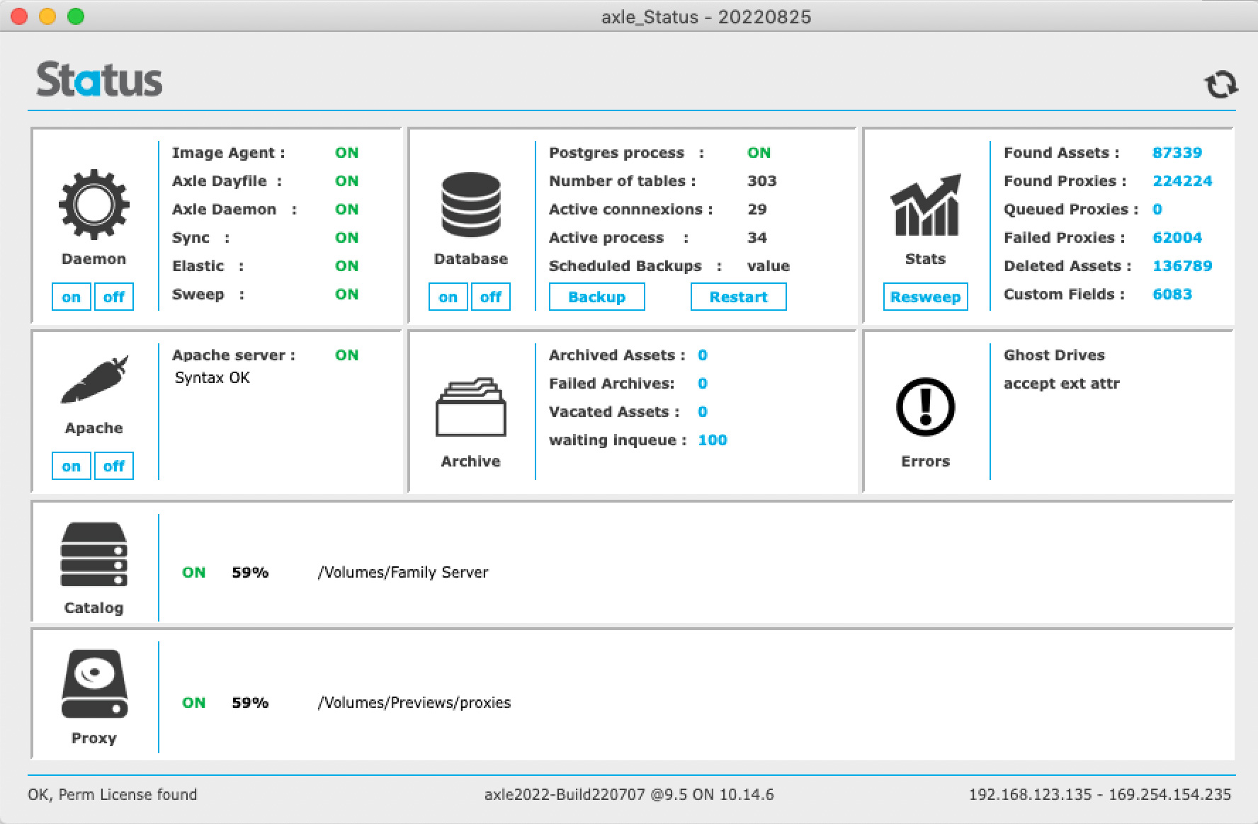Click the Catalog server stack icon
Viewport: 1258px width, 824px height.
click(93, 555)
